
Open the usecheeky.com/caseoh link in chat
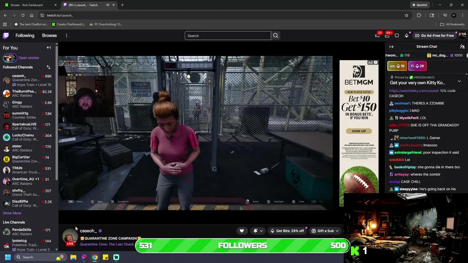414,91
